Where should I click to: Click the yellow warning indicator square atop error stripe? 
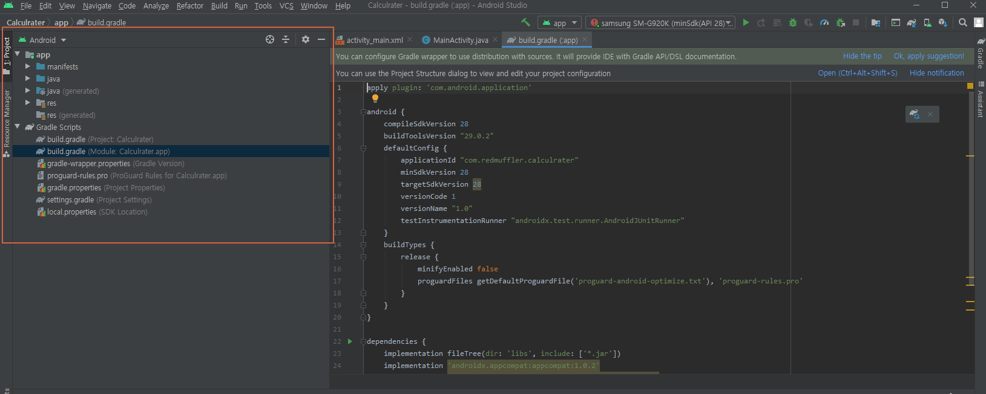[970, 86]
